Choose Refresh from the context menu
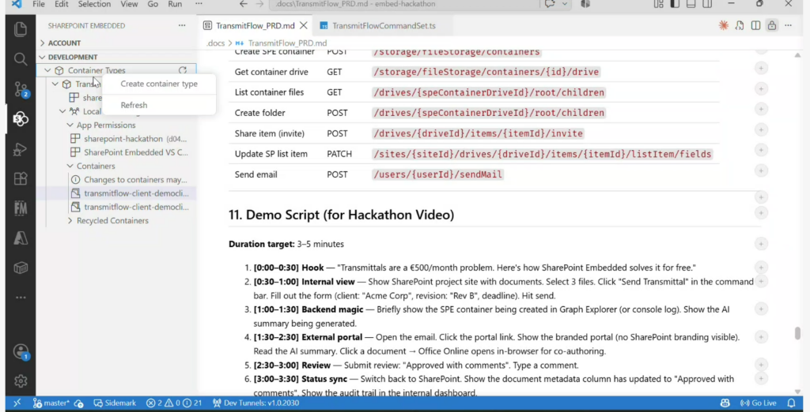 click(x=159, y=105)
